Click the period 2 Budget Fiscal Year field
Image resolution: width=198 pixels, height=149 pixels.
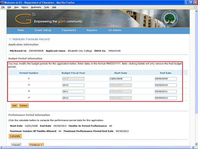point(73,85)
